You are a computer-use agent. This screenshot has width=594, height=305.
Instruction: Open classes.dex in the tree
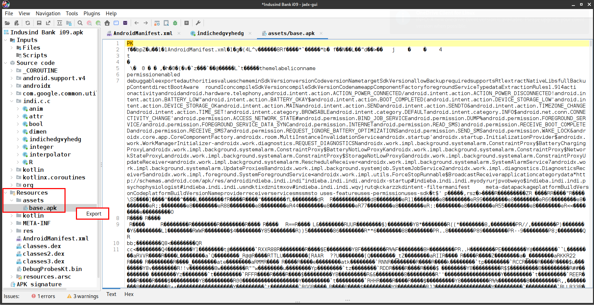42,246
